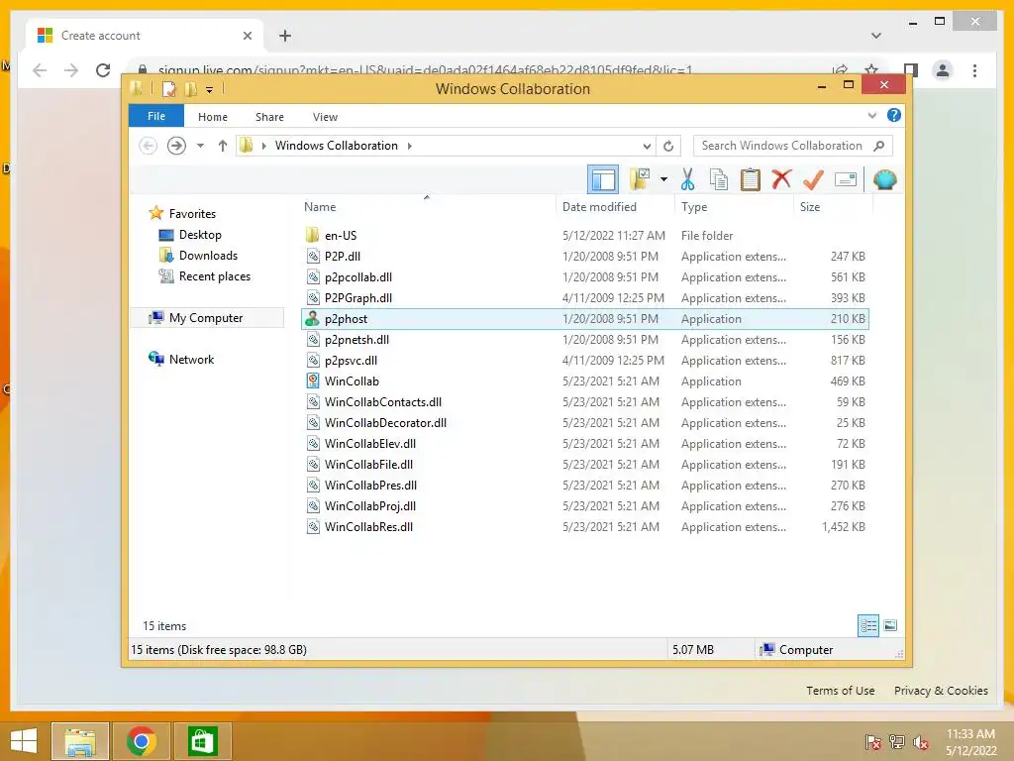The image size is (1014, 761).
Task: Open Windows Store from the taskbar
Action: click(202, 741)
